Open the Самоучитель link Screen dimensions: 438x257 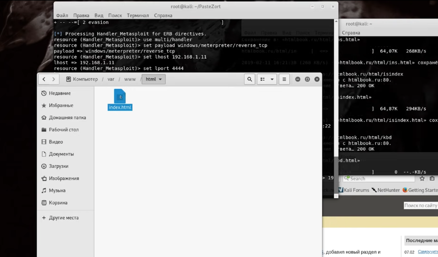pos(428,252)
